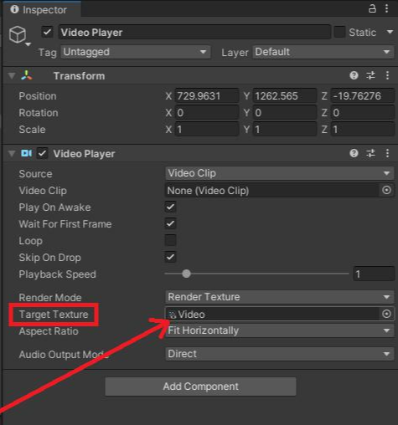Click the Position Z field
The image size is (398, 425).
coord(363,96)
